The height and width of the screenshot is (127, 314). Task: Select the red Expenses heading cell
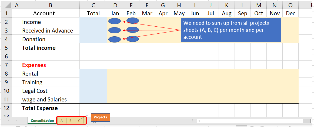(x=51, y=65)
